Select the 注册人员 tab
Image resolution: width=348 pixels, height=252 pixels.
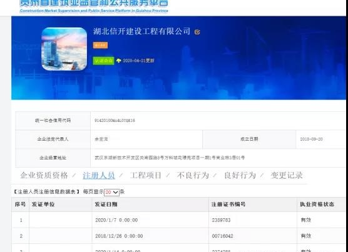click(99, 175)
